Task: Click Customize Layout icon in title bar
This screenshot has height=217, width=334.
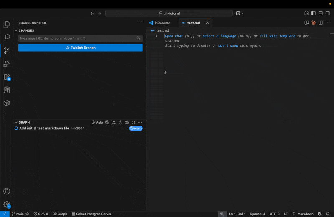Action: click(306, 13)
